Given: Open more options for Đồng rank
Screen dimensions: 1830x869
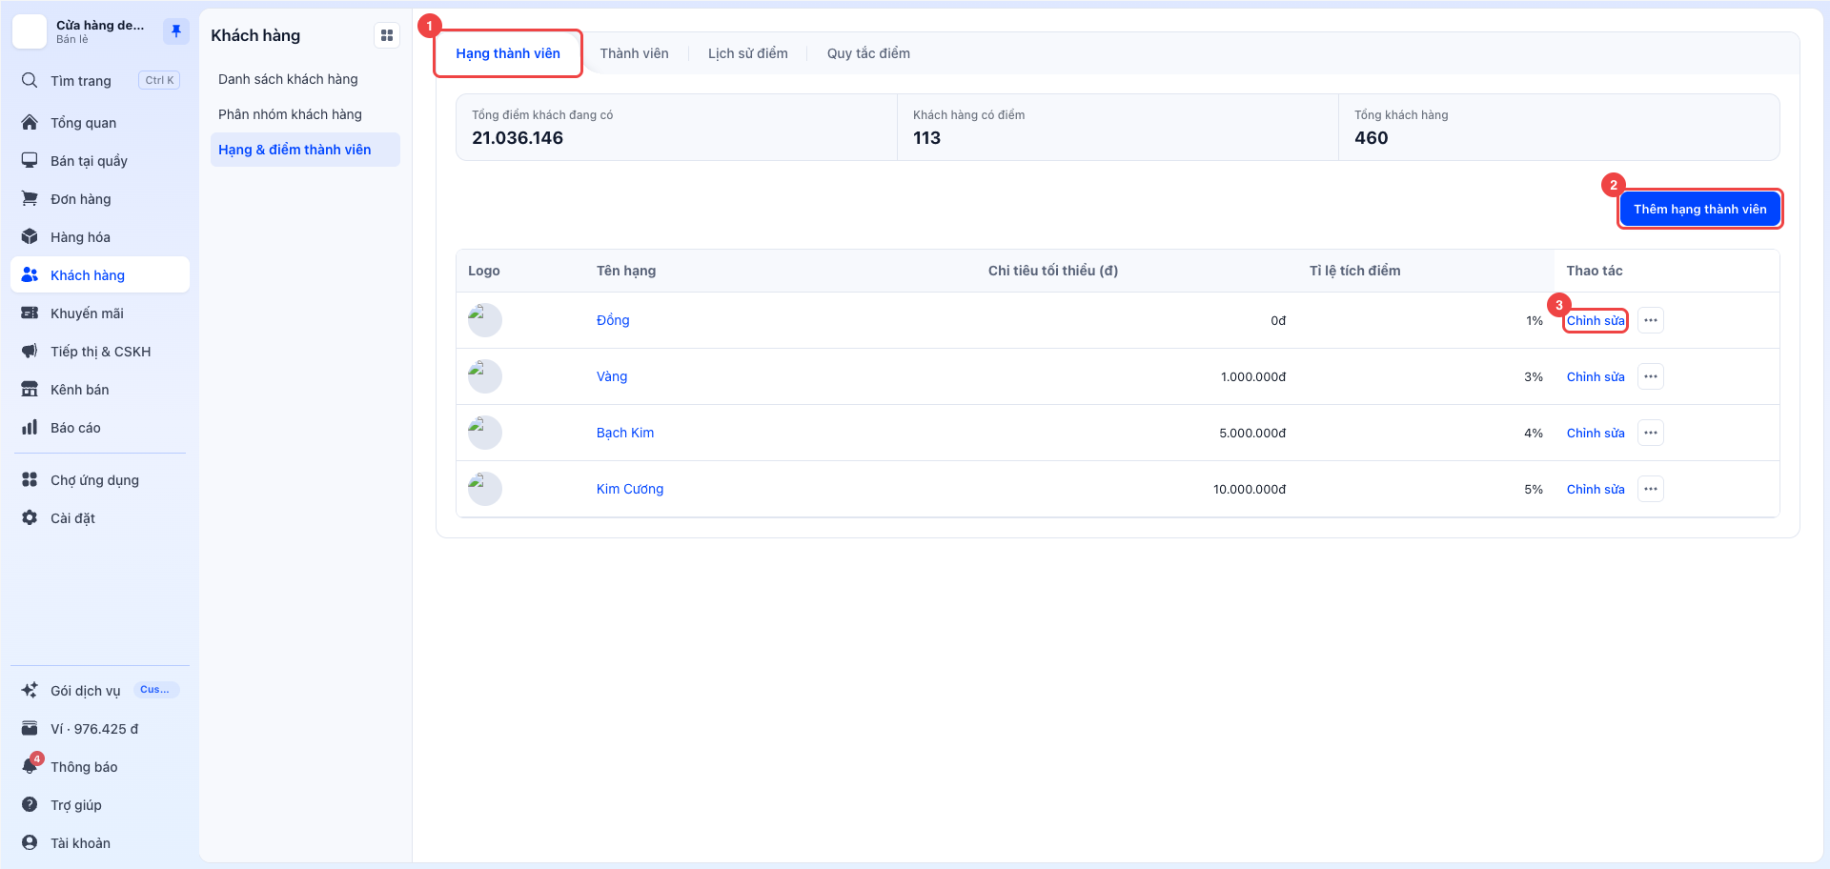Looking at the screenshot, I should (x=1651, y=321).
